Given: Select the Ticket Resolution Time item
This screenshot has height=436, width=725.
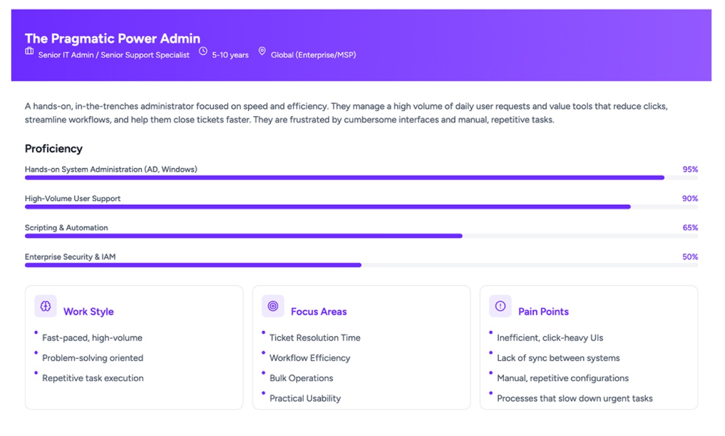Looking at the screenshot, I should coord(315,337).
